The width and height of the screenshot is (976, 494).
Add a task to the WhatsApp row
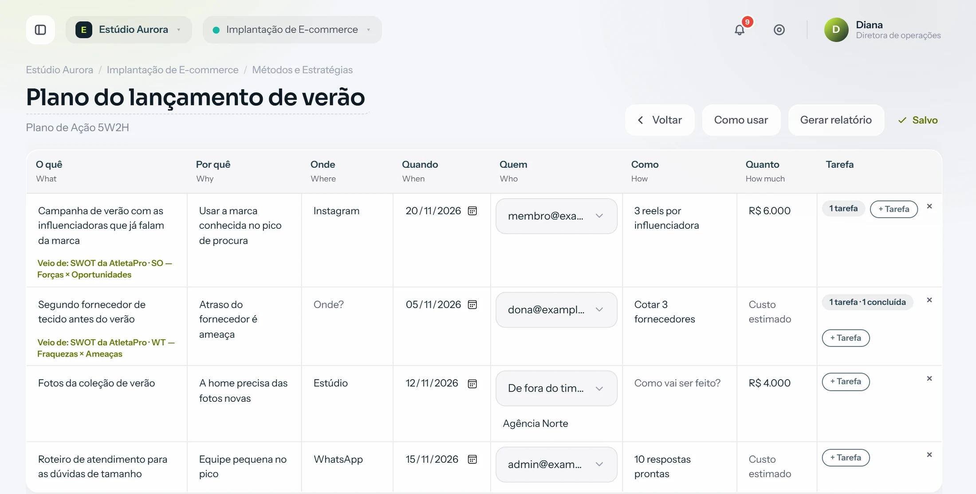coord(846,458)
